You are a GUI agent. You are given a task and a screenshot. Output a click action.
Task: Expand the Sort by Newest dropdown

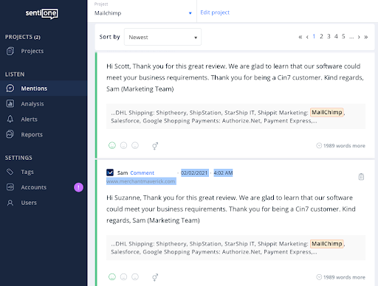point(162,37)
